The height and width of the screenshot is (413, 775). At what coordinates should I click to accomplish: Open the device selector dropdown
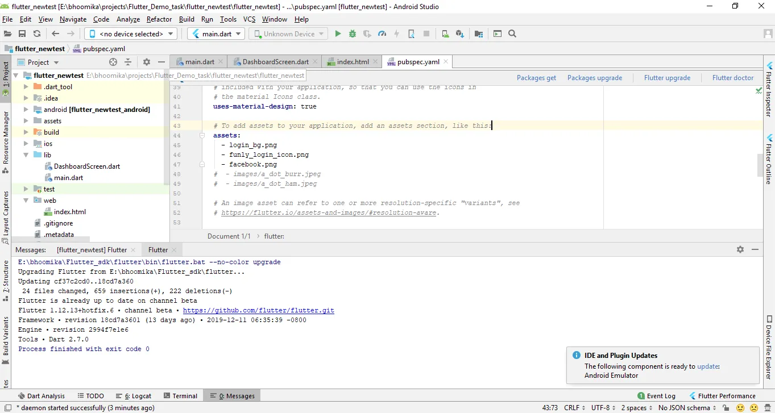click(x=131, y=34)
